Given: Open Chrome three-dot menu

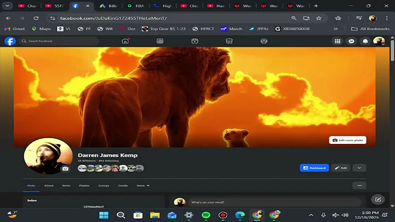Looking at the screenshot, I should coord(387,18).
